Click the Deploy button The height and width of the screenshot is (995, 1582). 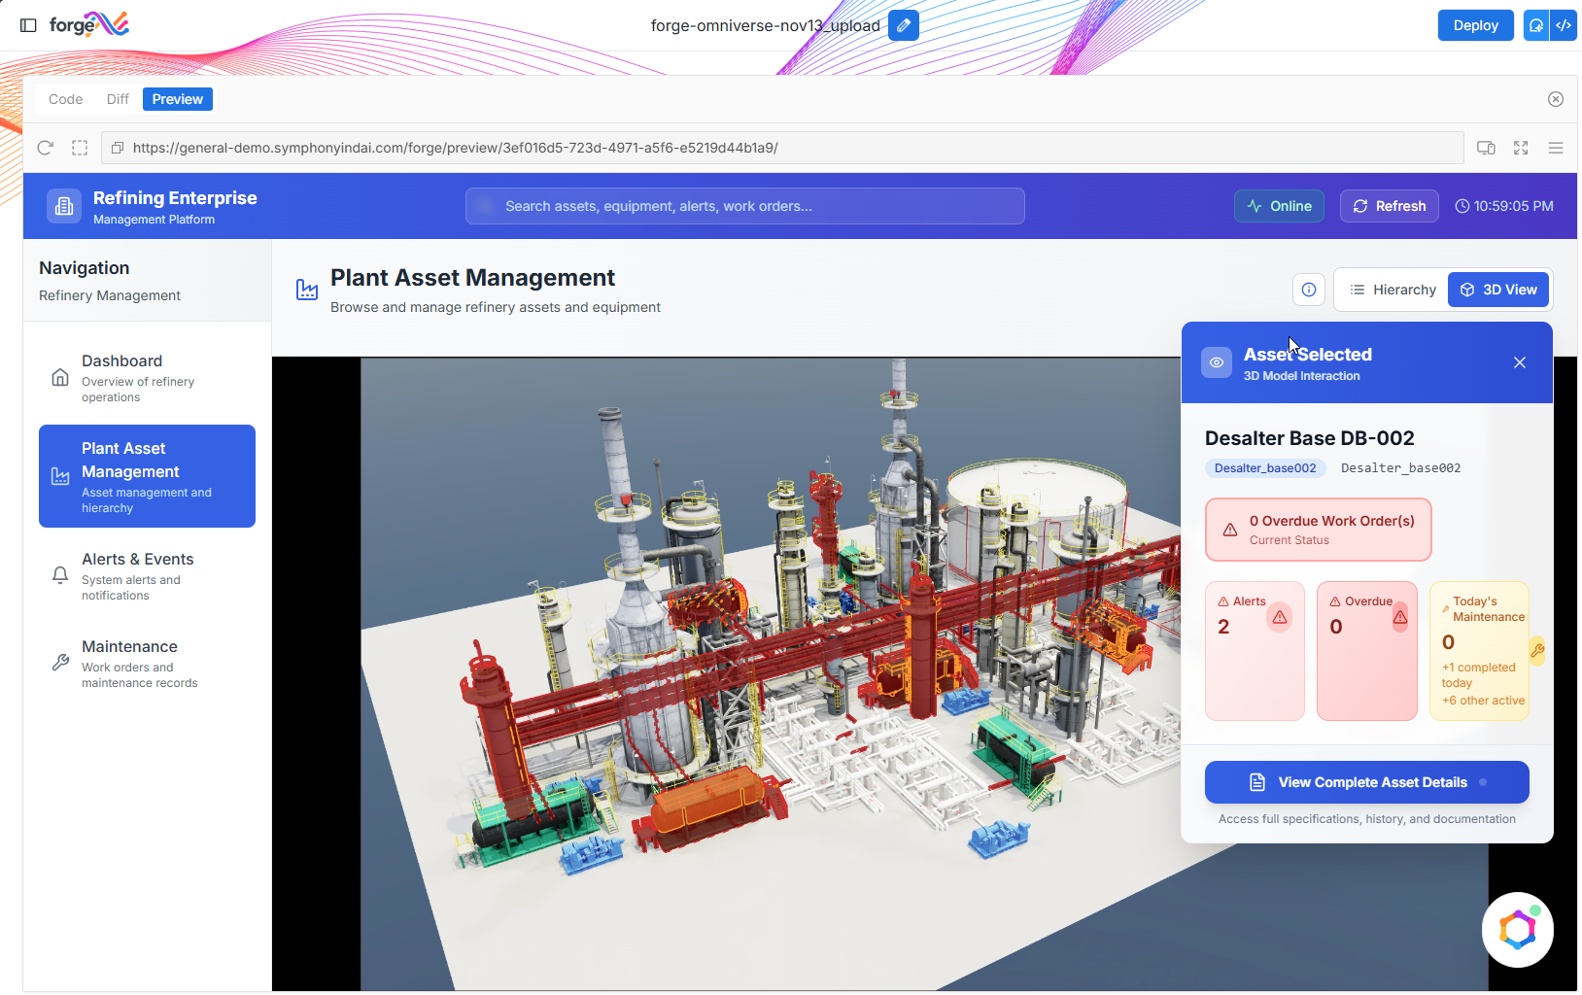(1475, 25)
